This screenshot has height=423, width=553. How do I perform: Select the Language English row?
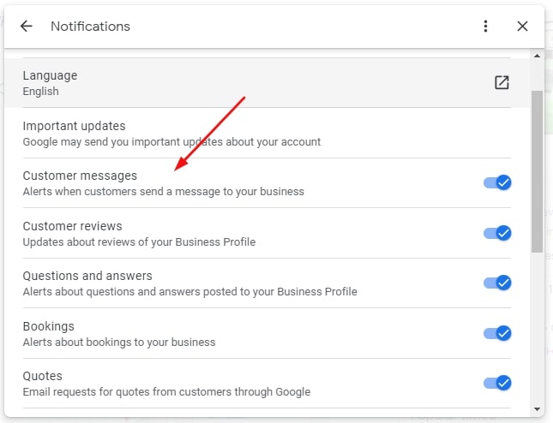267,83
